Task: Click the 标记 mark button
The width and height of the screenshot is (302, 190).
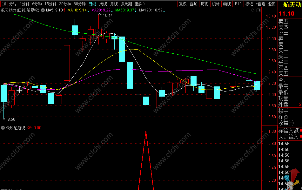Action: pos(249,4)
